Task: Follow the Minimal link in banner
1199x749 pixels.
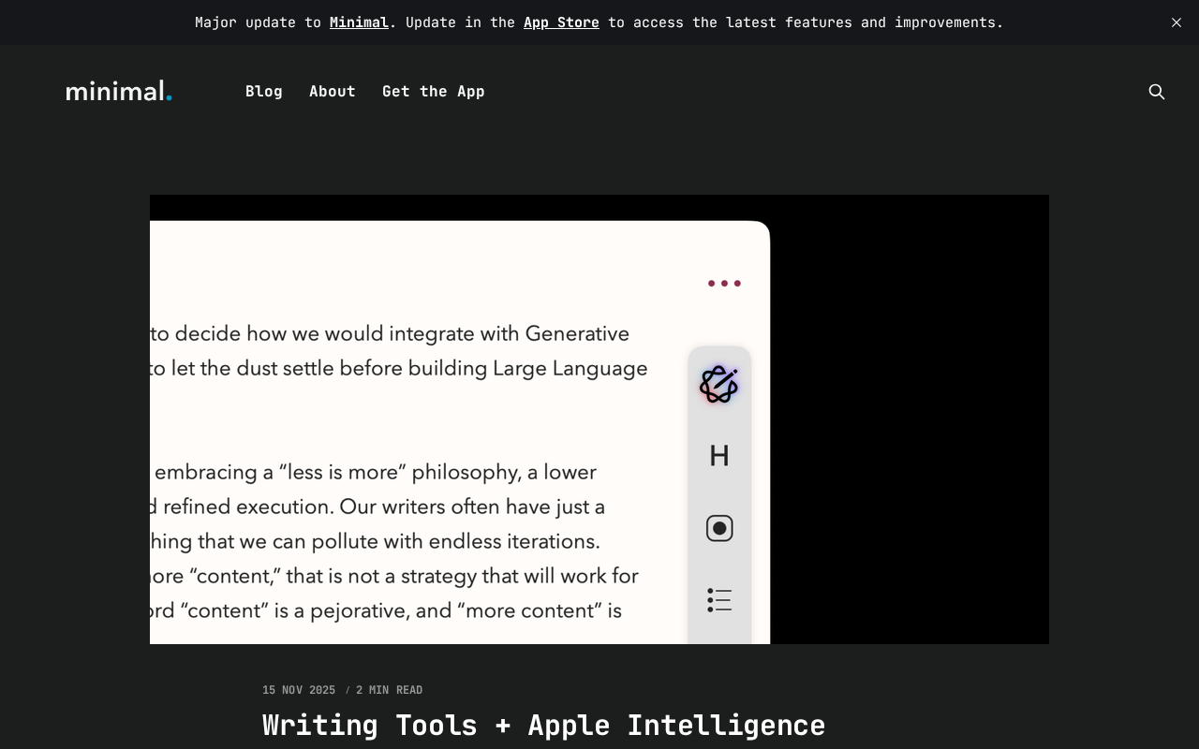Action: 359,22
